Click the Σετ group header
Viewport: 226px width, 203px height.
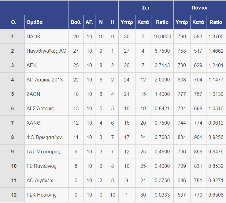point(146,8)
